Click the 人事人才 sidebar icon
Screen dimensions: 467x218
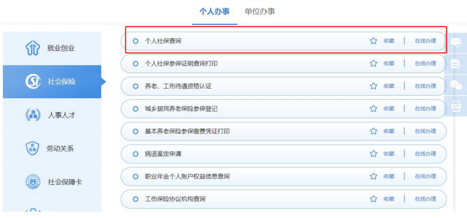click(x=32, y=115)
